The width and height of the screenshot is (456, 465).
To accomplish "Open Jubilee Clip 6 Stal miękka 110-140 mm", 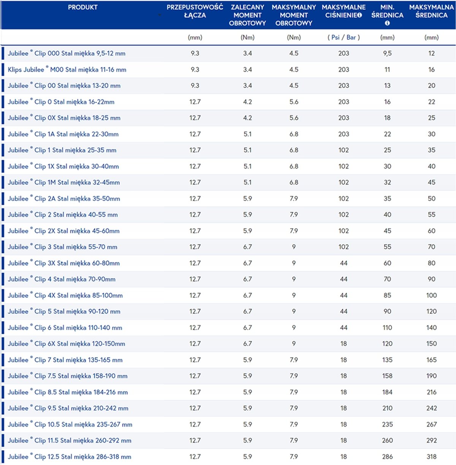I will pyautogui.click(x=65, y=328).
